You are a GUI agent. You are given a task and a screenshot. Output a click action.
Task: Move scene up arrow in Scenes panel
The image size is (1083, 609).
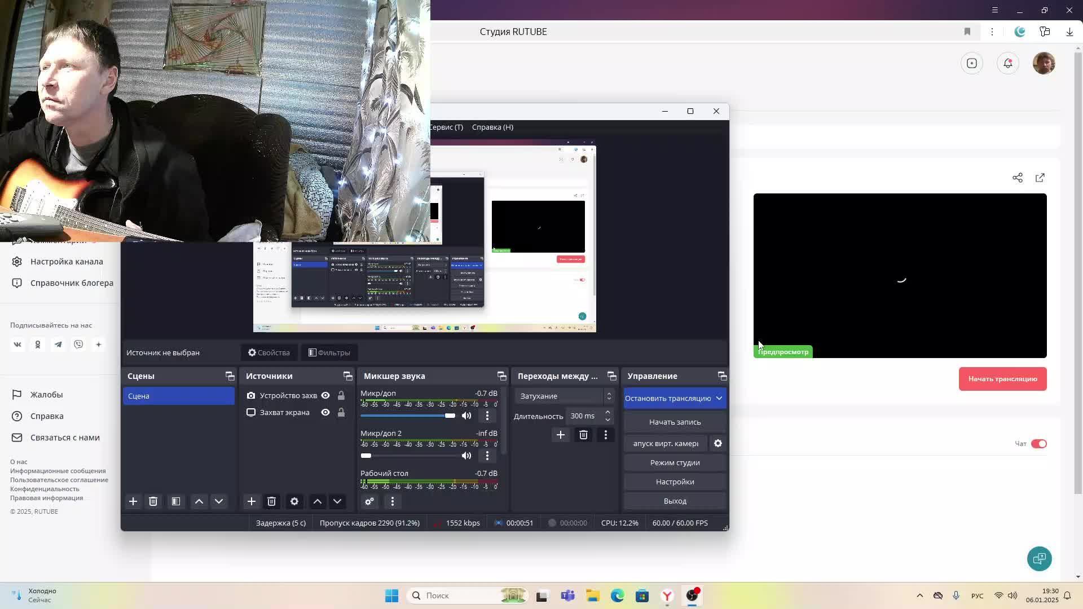(199, 501)
